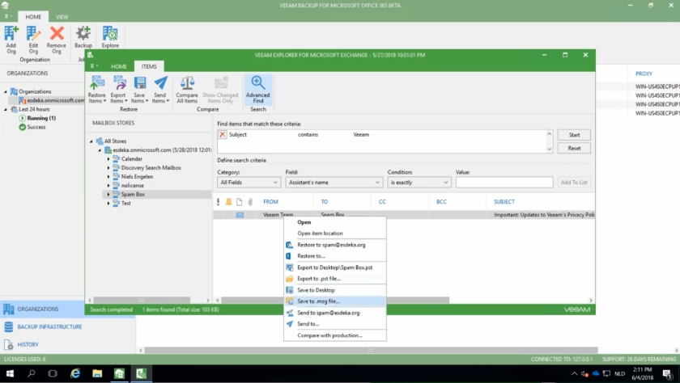Launch Internet Explorer from the taskbar
This screenshot has height=383, width=680.
75,373
